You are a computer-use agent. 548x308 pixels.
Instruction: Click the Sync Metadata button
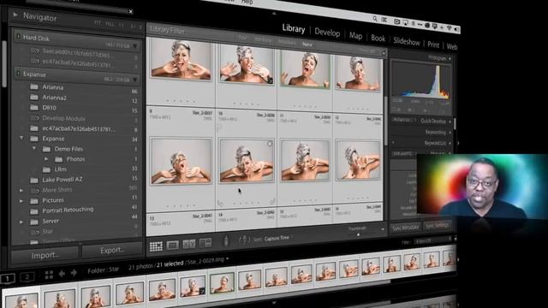405,228
